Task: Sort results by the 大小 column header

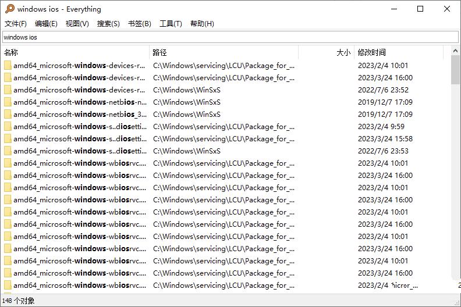Action: coord(326,52)
